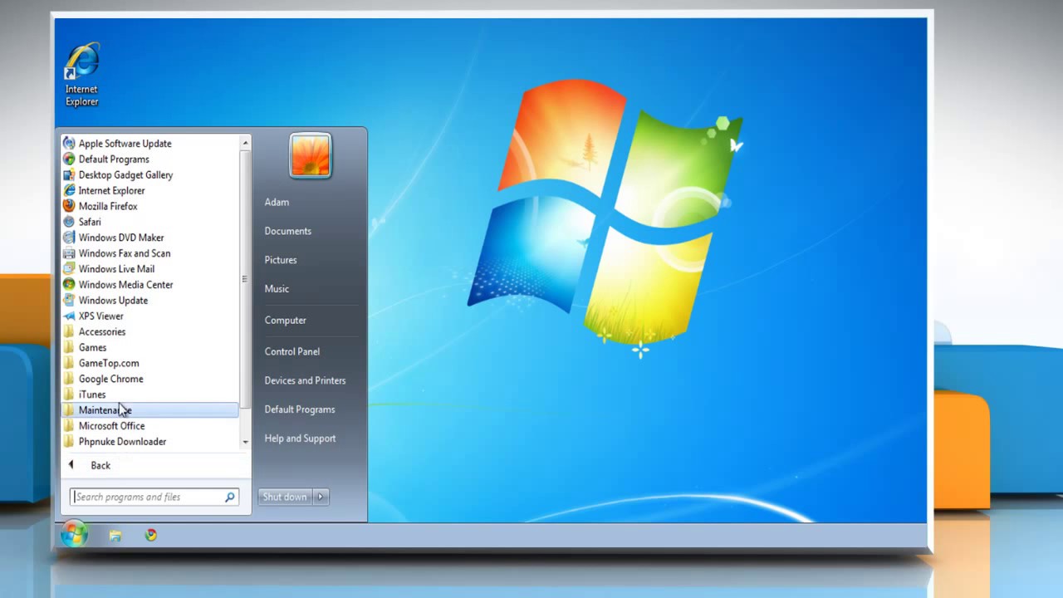Select the Desktop Gadget Gallery label
Screen dimensions: 1063x598
[x=126, y=175]
